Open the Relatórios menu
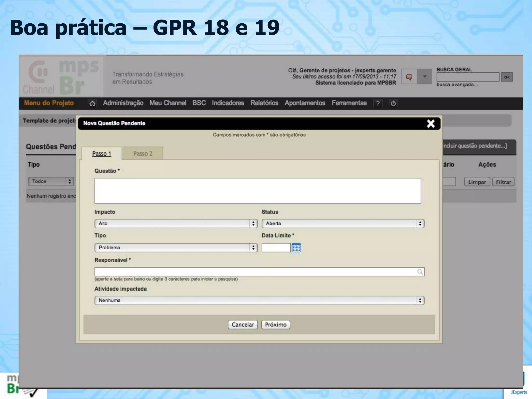532x399 pixels. pos(264,103)
